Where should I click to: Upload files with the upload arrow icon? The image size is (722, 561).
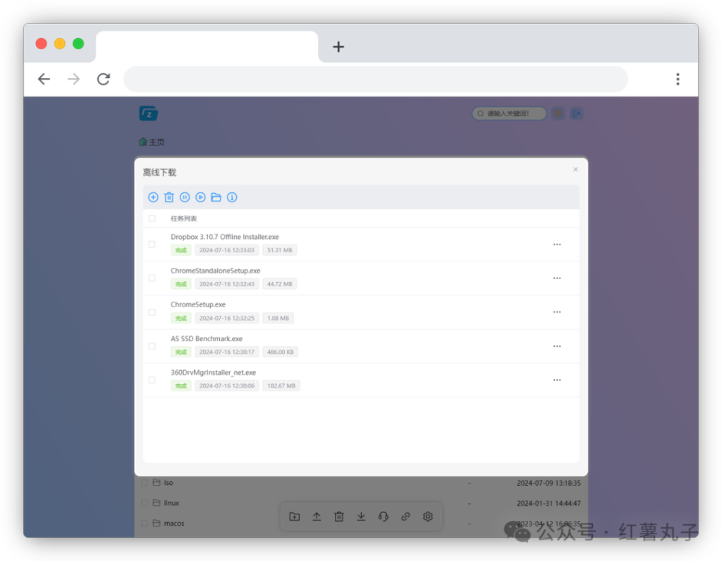click(317, 516)
